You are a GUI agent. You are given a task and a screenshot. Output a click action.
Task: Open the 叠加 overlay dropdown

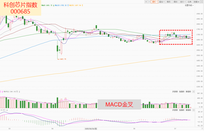click(x=162, y=2)
